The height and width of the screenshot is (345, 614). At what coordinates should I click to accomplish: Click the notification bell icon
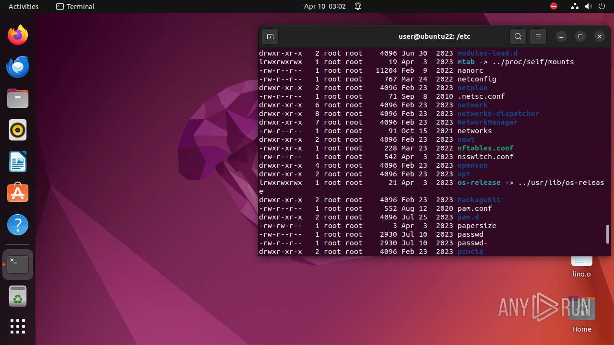pos(358,6)
